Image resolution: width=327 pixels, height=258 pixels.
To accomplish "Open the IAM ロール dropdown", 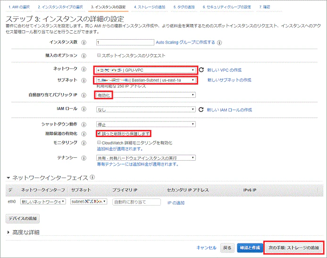I will click(146, 110).
